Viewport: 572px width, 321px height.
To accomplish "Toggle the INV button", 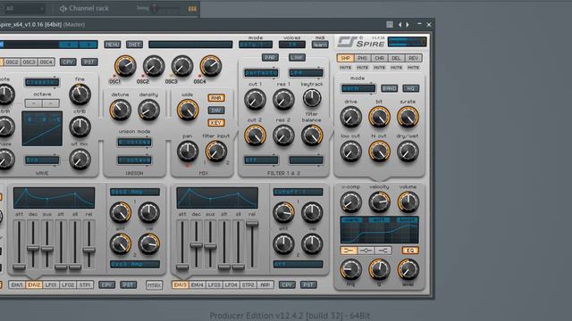I will tap(216, 111).
